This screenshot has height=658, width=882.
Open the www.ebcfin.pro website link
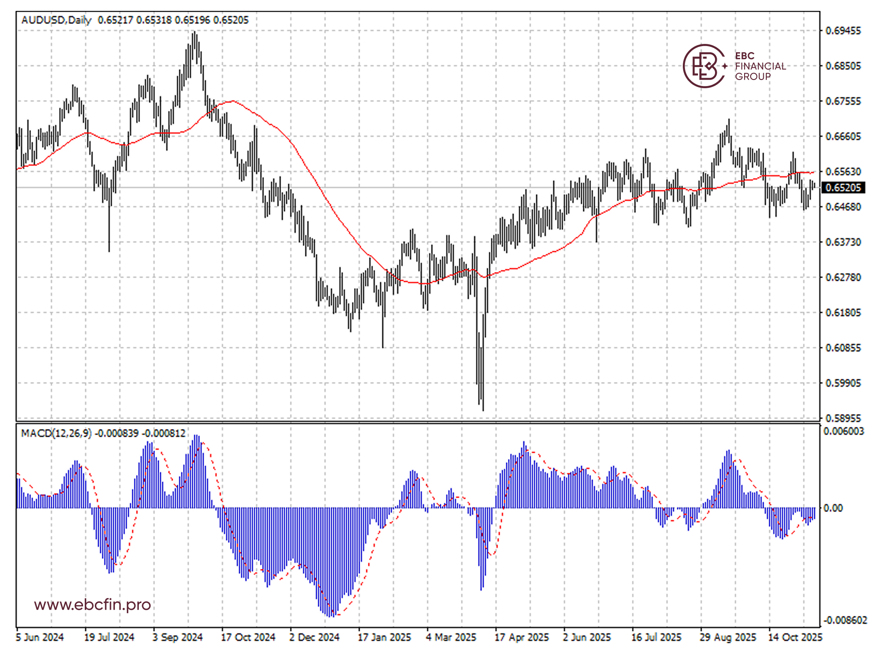click(x=92, y=605)
